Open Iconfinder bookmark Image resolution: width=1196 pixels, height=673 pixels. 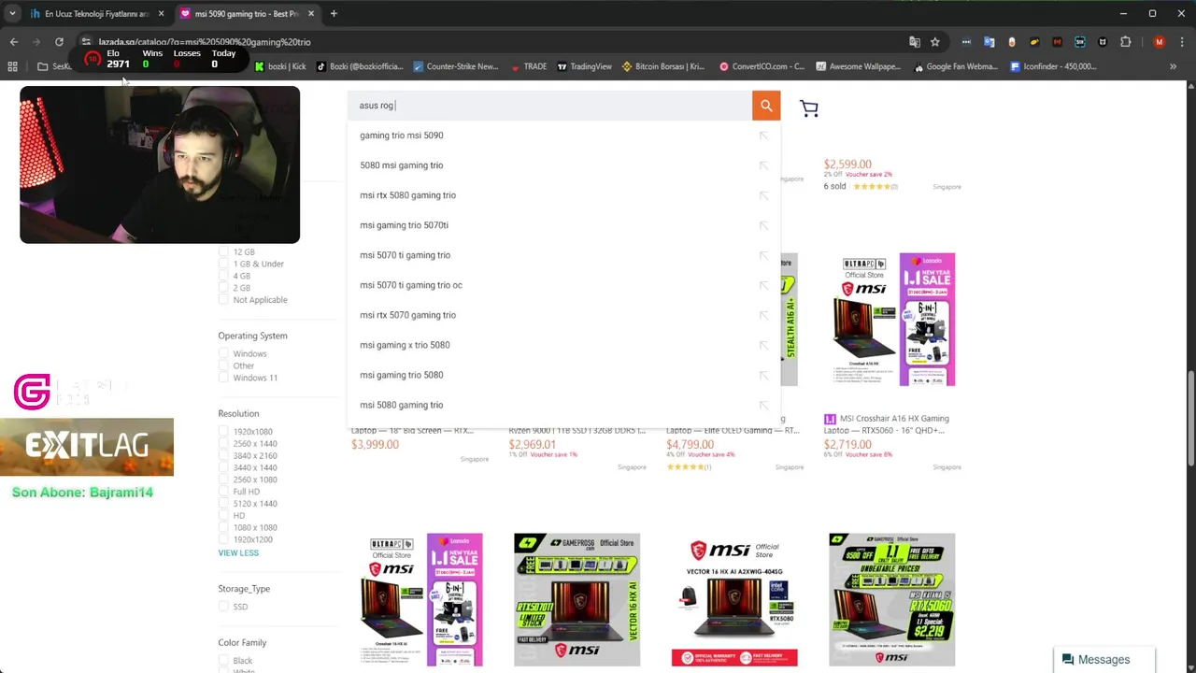click(x=1052, y=66)
